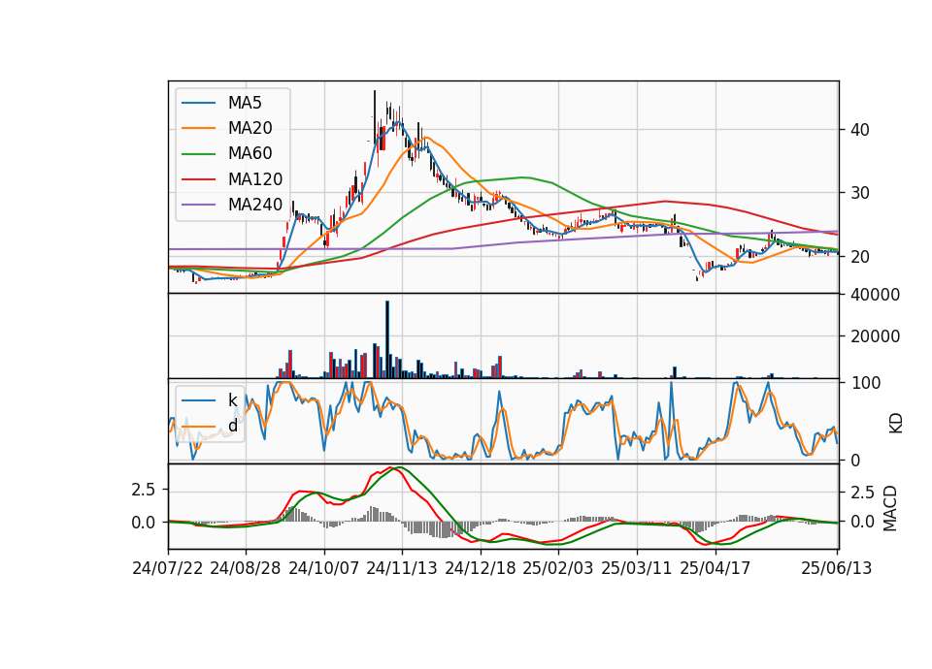Click the MA240 legend label
The height and width of the screenshot is (669, 932).
(x=255, y=205)
